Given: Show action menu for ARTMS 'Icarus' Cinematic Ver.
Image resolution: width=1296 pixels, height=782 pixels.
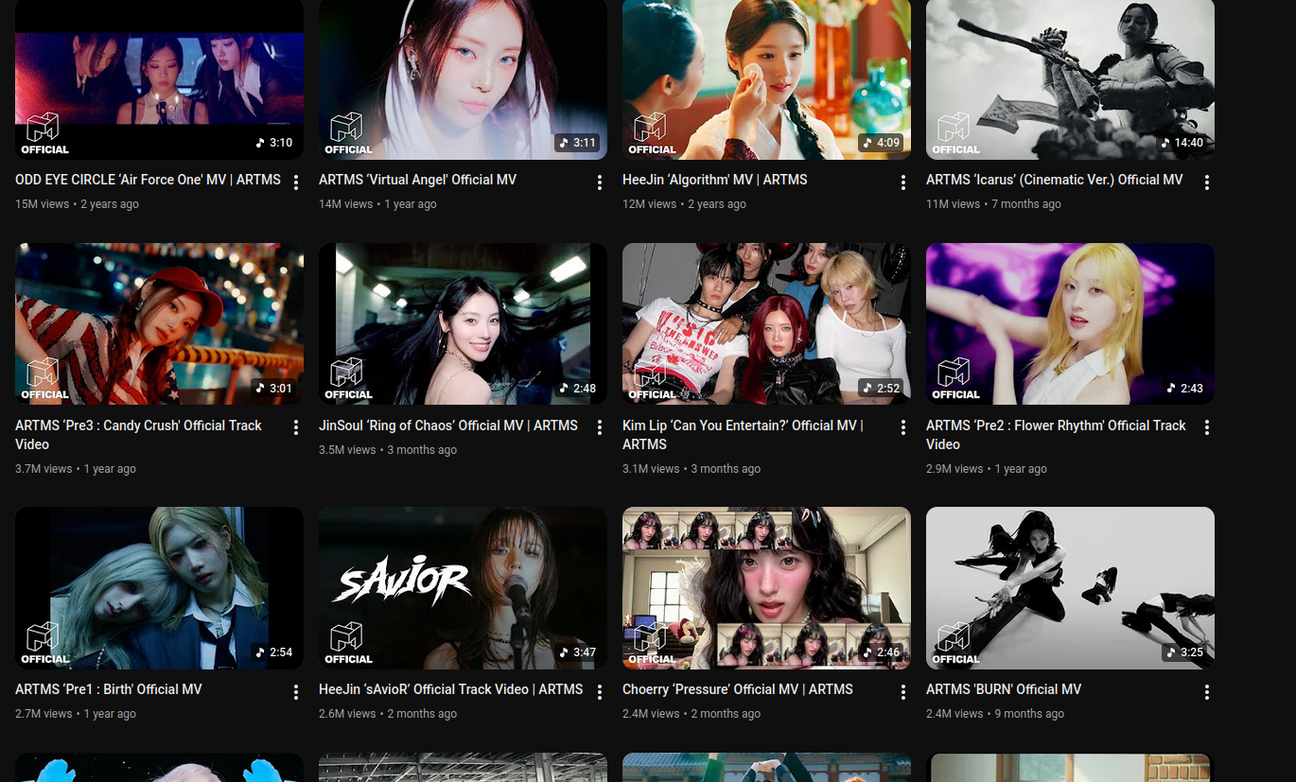Looking at the screenshot, I should (1207, 182).
